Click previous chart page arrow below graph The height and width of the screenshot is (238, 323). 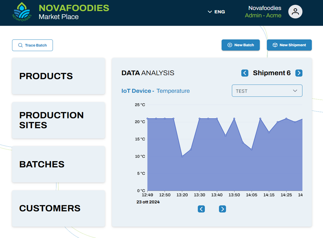pyautogui.click(x=201, y=209)
